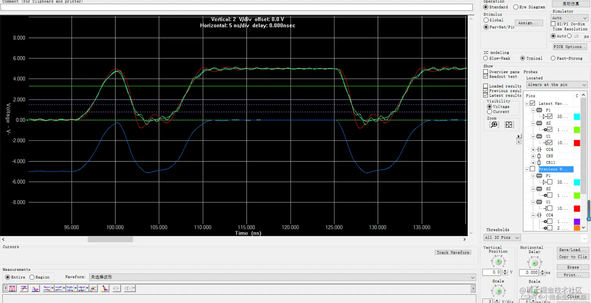Select Slow-Weak IC modeling
Image resolution: width=591 pixels, height=303 pixels.
tap(485, 58)
